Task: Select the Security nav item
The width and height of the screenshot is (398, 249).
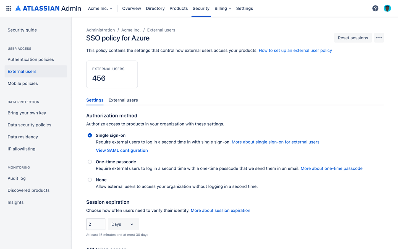Action: (x=201, y=8)
